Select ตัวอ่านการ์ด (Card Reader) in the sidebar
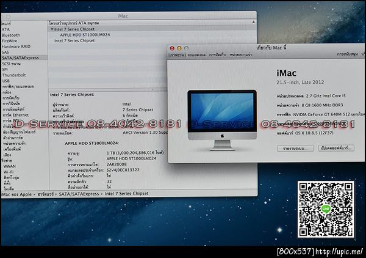The width and height of the screenshot is (366, 258). [13, 138]
